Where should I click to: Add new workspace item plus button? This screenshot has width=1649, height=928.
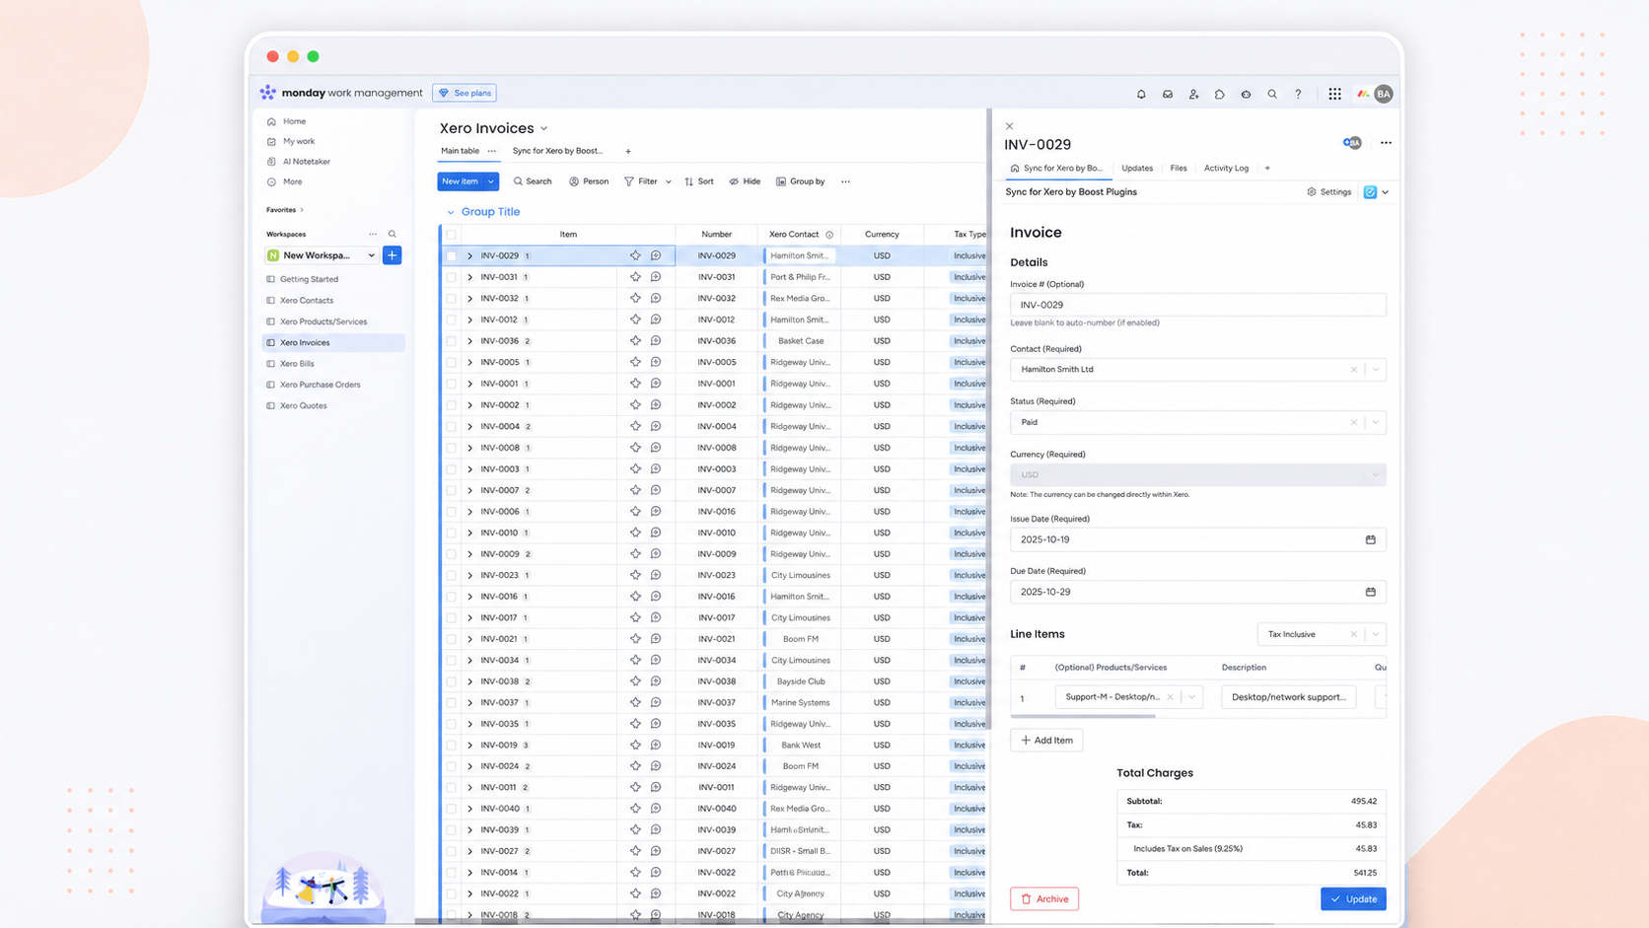[392, 255]
